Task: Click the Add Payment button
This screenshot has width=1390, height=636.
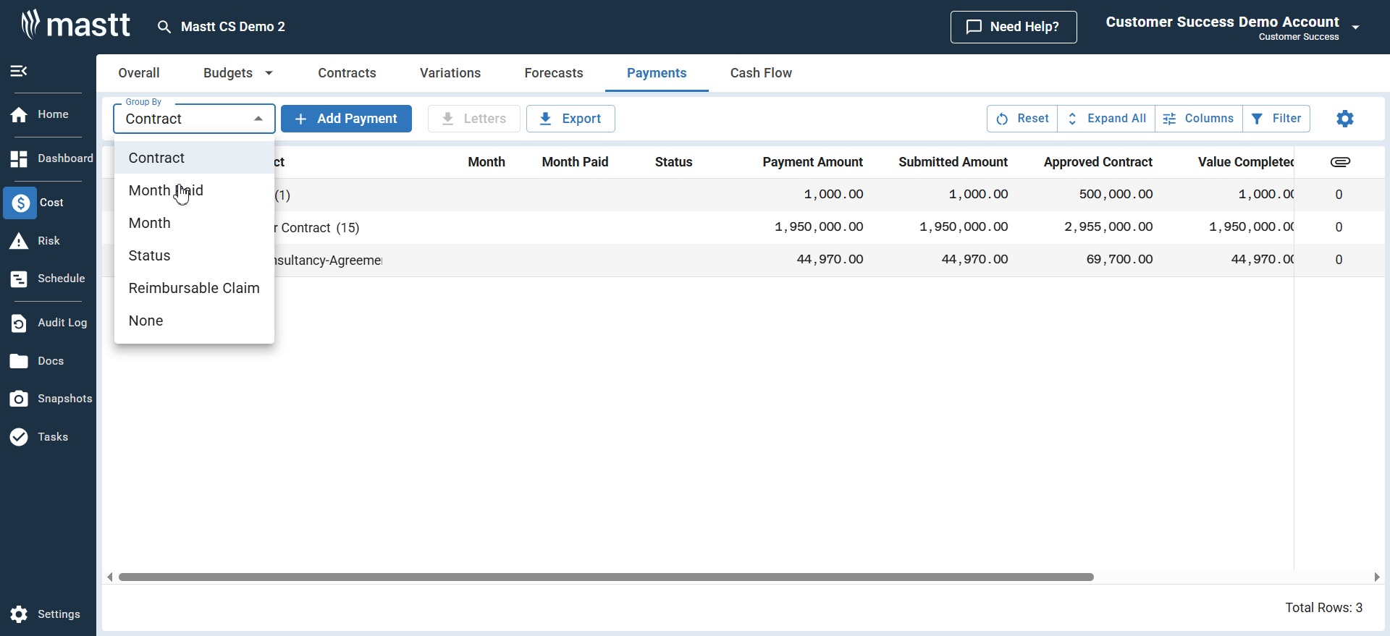Action: (346, 119)
